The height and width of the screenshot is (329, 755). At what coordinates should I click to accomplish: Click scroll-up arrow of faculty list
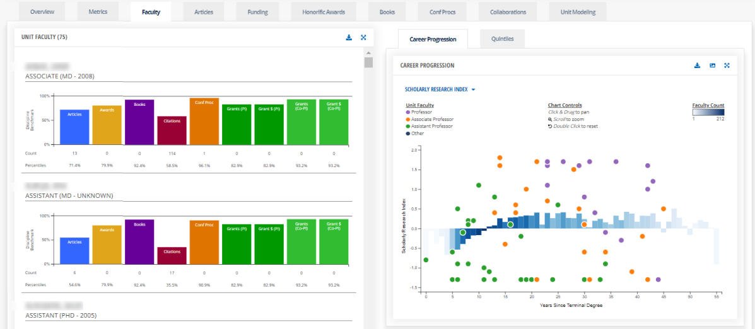(368, 52)
